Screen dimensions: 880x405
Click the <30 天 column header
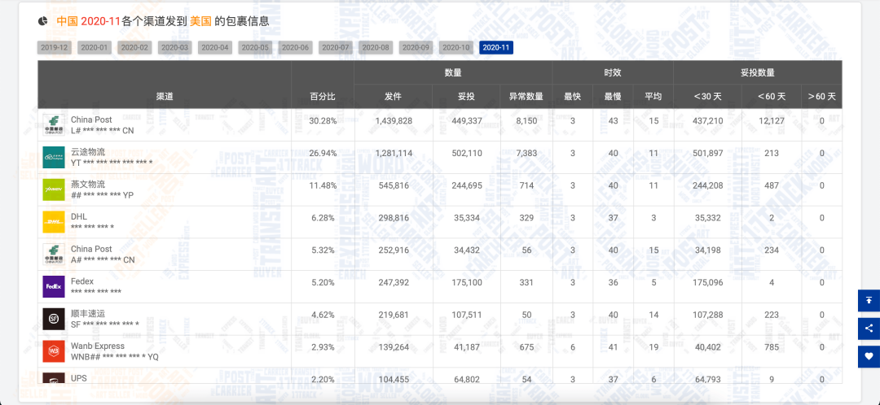click(x=707, y=96)
